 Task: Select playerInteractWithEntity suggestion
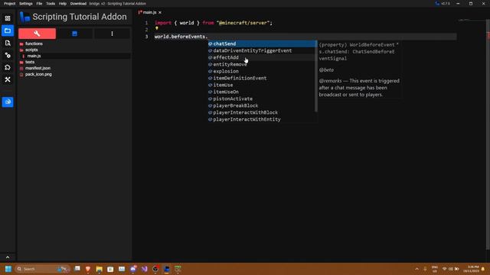pyautogui.click(x=262, y=119)
